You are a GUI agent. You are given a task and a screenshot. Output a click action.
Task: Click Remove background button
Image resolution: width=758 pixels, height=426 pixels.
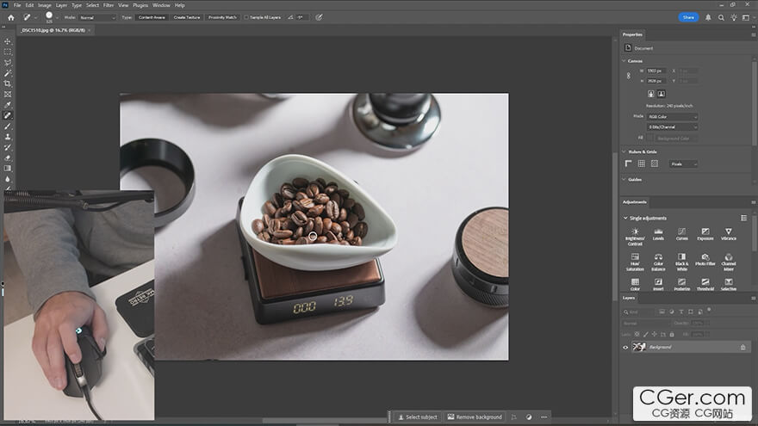475,417
